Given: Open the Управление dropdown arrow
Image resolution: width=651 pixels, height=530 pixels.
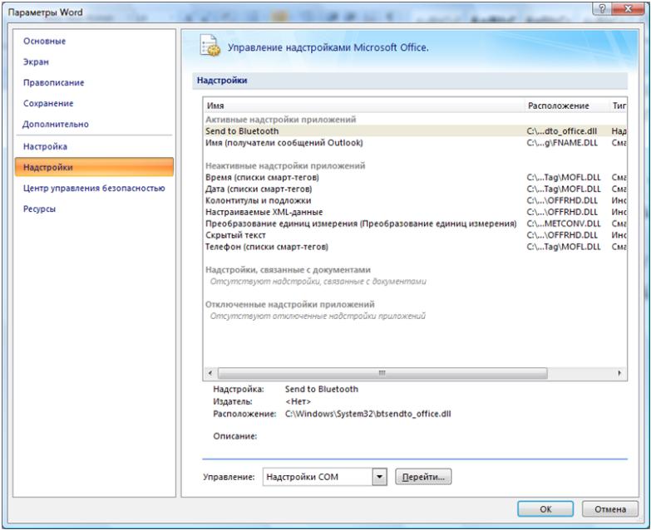Looking at the screenshot, I should (379, 477).
